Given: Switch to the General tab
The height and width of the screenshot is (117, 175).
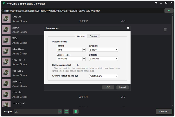Looking at the screenshot, I should (x=81, y=36).
